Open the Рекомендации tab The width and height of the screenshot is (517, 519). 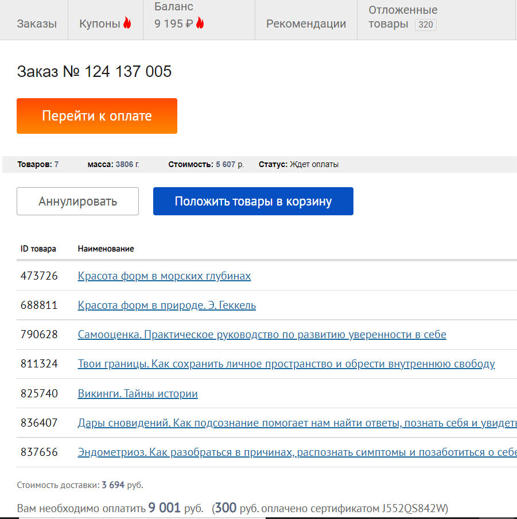pyautogui.click(x=306, y=24)
